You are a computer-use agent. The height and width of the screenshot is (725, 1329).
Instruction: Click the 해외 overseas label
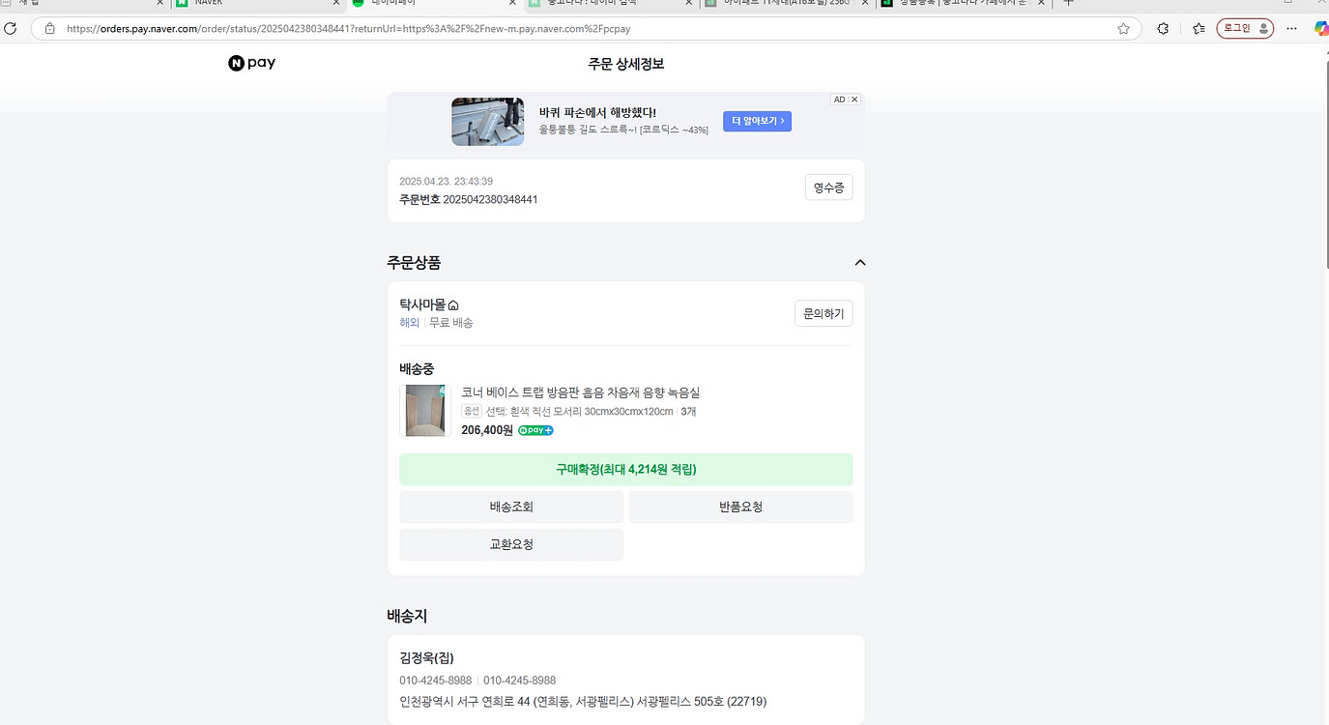click(x=410, y=323)
